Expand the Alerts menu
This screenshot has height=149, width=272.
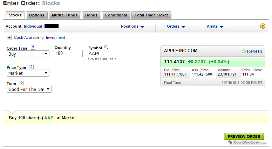(215, 27)
